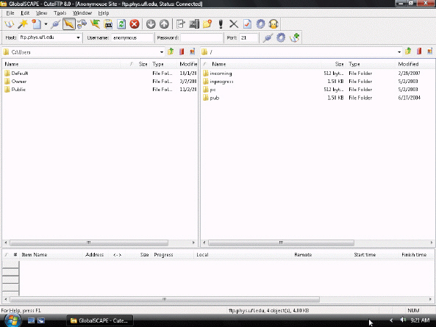The width and height of the screenshot is (436, 327).
Task: Click local pane folder tree icon
Action: click(x=192, y=51)
